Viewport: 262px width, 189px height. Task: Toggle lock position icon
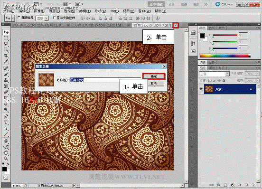point(219,81)
